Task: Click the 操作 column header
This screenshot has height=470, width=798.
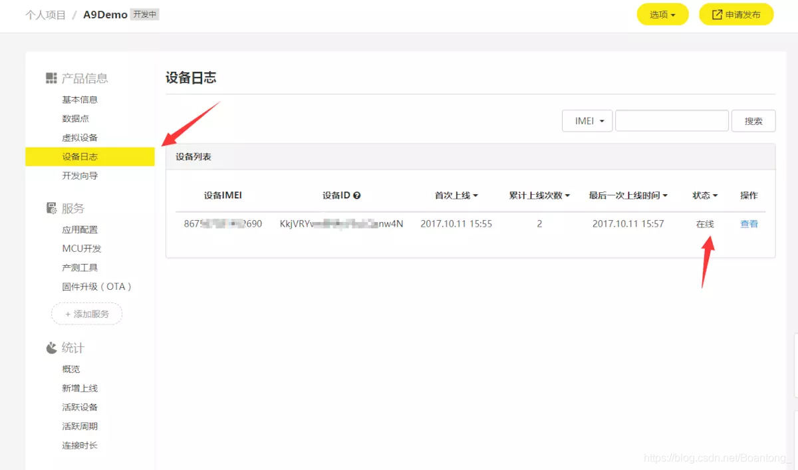Action: (x=749, y=195)
